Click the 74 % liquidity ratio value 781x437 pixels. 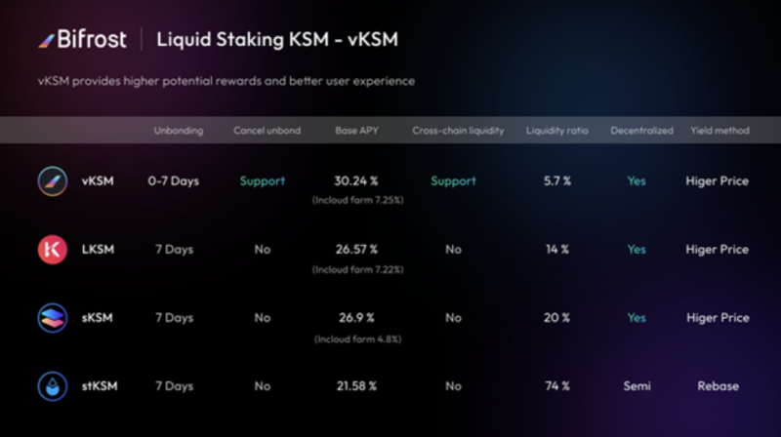(557, 385)
